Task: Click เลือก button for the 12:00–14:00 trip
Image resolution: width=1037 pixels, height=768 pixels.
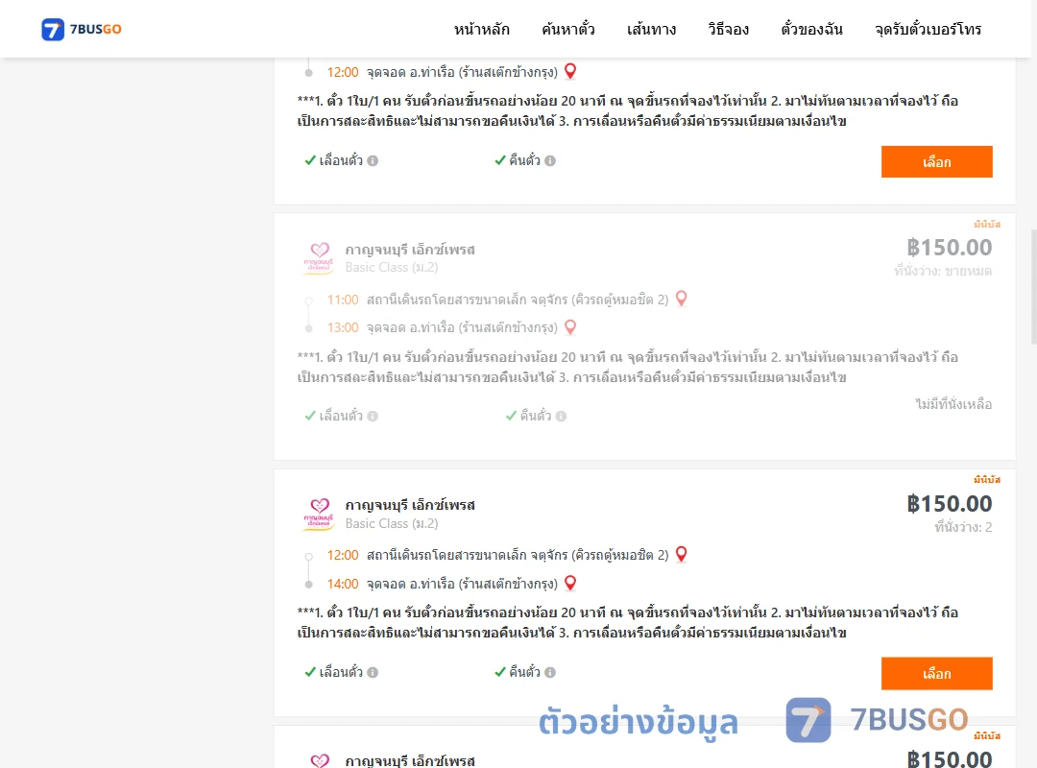Action: [936, 673]
